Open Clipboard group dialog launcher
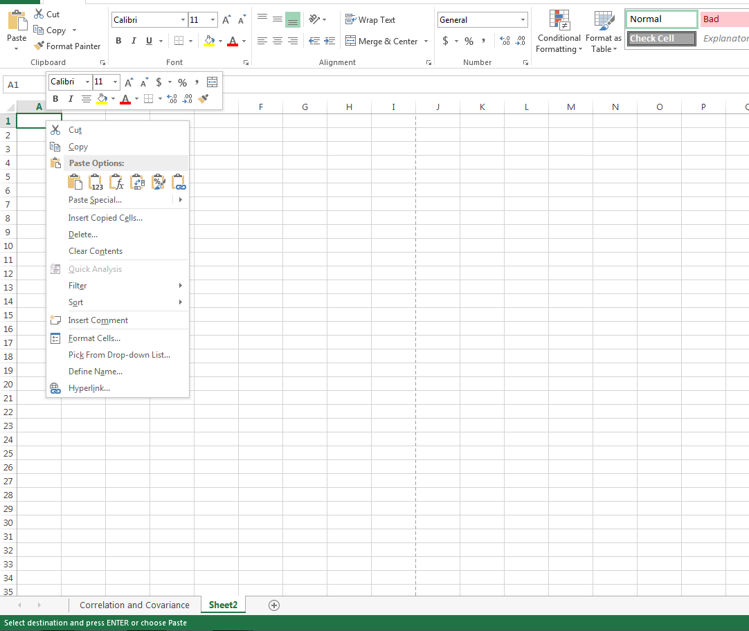Image resolution: width=749 pixels, height=631 pixels. (x=102, y=62)
